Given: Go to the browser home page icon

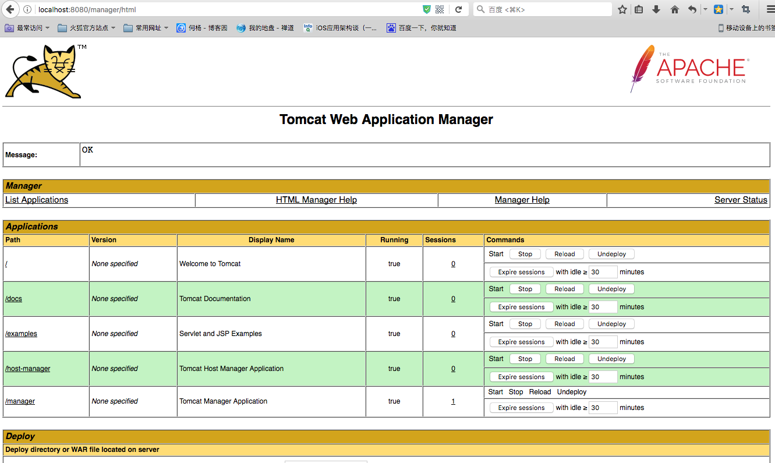Looking at the screenshot, I should [x=675, y=9].
